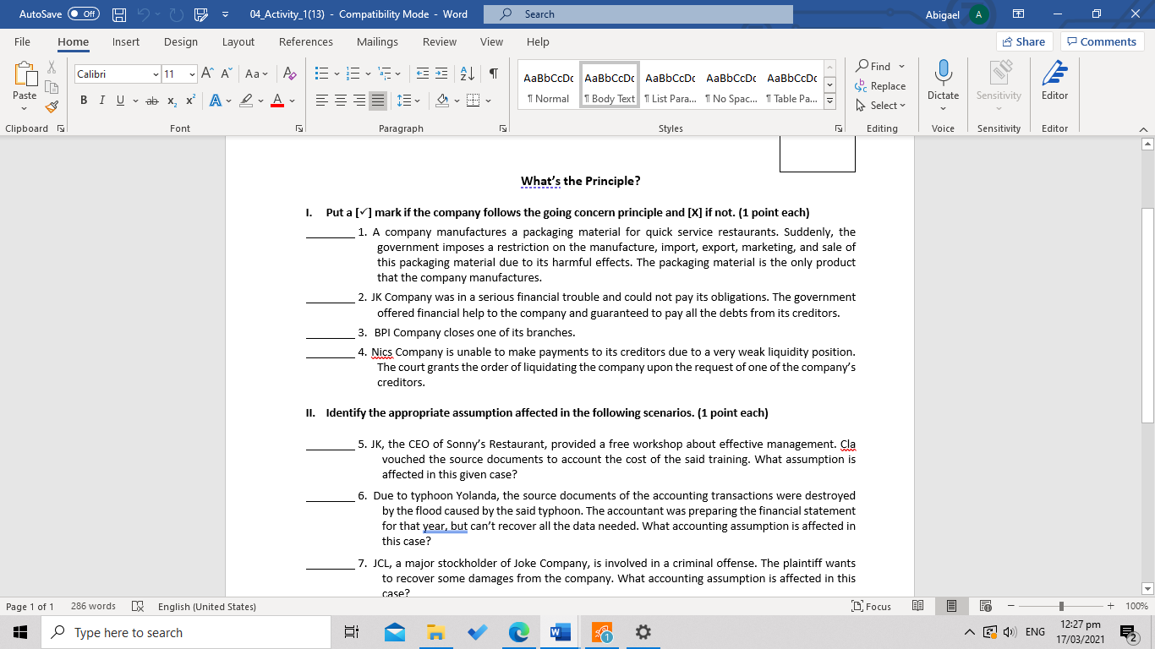1155x649 pixels.
Task: Collapse the ribbon with chevron arrow
Action: [x=1144, y=128]
